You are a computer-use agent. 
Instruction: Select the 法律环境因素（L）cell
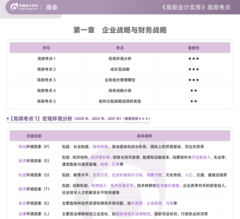point(34,214)
